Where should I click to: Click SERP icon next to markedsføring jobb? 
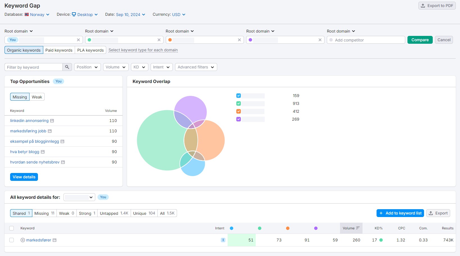(x=50, y=131)
